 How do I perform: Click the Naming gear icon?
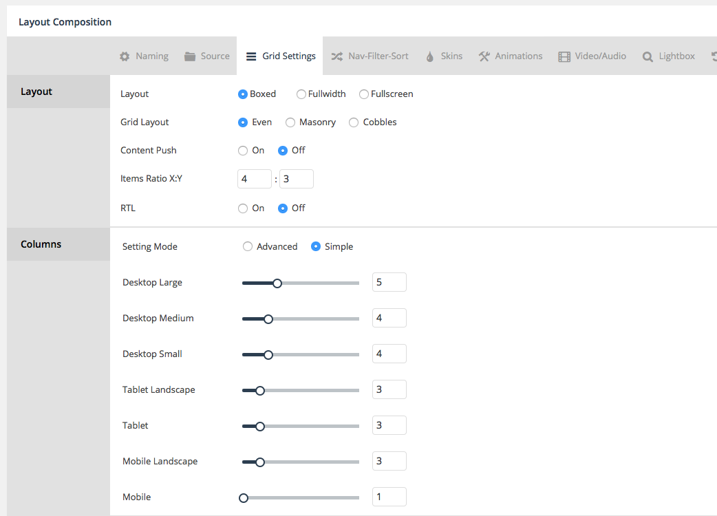(x=125, y=56)
